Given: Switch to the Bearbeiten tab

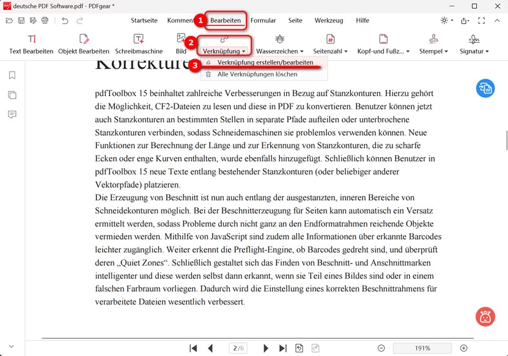Looking at the screenshot, I should pos(226,20).
